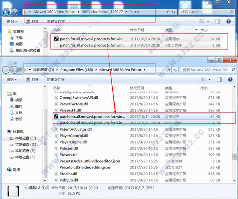The width and height of the screenshot is (238, 199).
Task: Click the Movavi 360 Video Editor breadcrumb in the Patch window
Action: (54, 11)
